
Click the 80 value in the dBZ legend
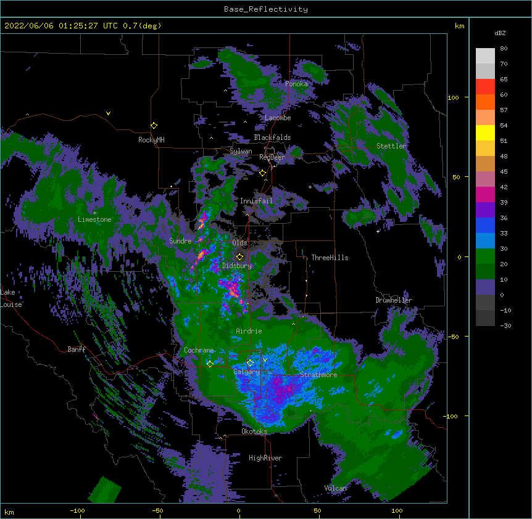click(x=504, y=49)
